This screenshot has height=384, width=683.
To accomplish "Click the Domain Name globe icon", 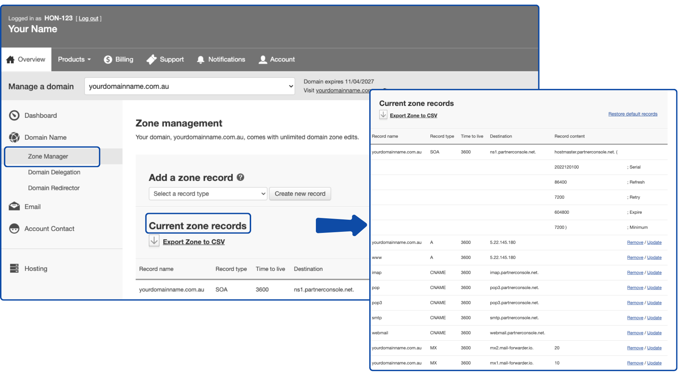I will pos(14,137).
